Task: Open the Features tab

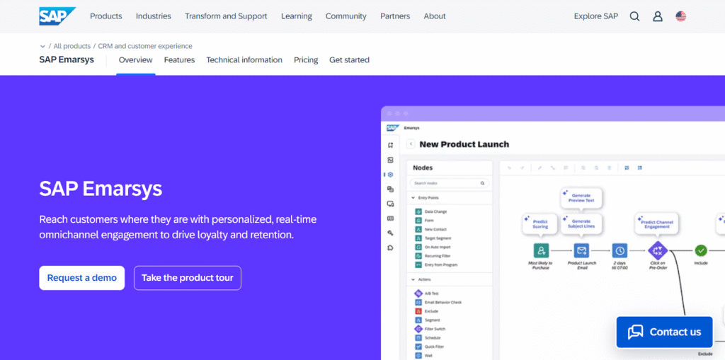Action: [x=179, y=60]
